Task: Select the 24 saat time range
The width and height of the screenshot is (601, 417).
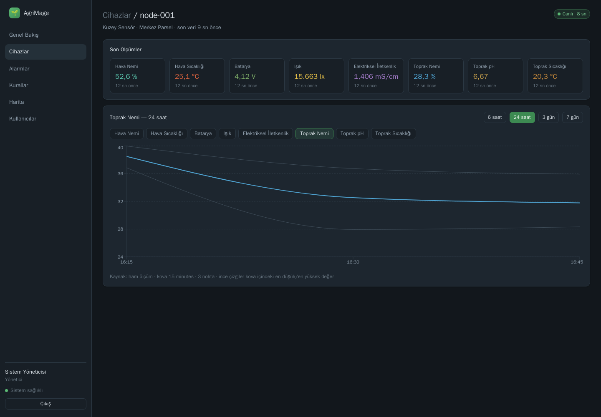Action: (522, 117)
